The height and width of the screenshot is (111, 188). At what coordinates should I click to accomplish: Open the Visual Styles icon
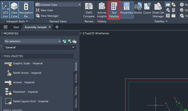(x=182, y=16)
